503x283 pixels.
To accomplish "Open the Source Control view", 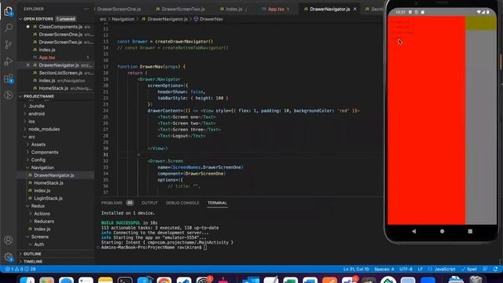I will pos(9,45).
